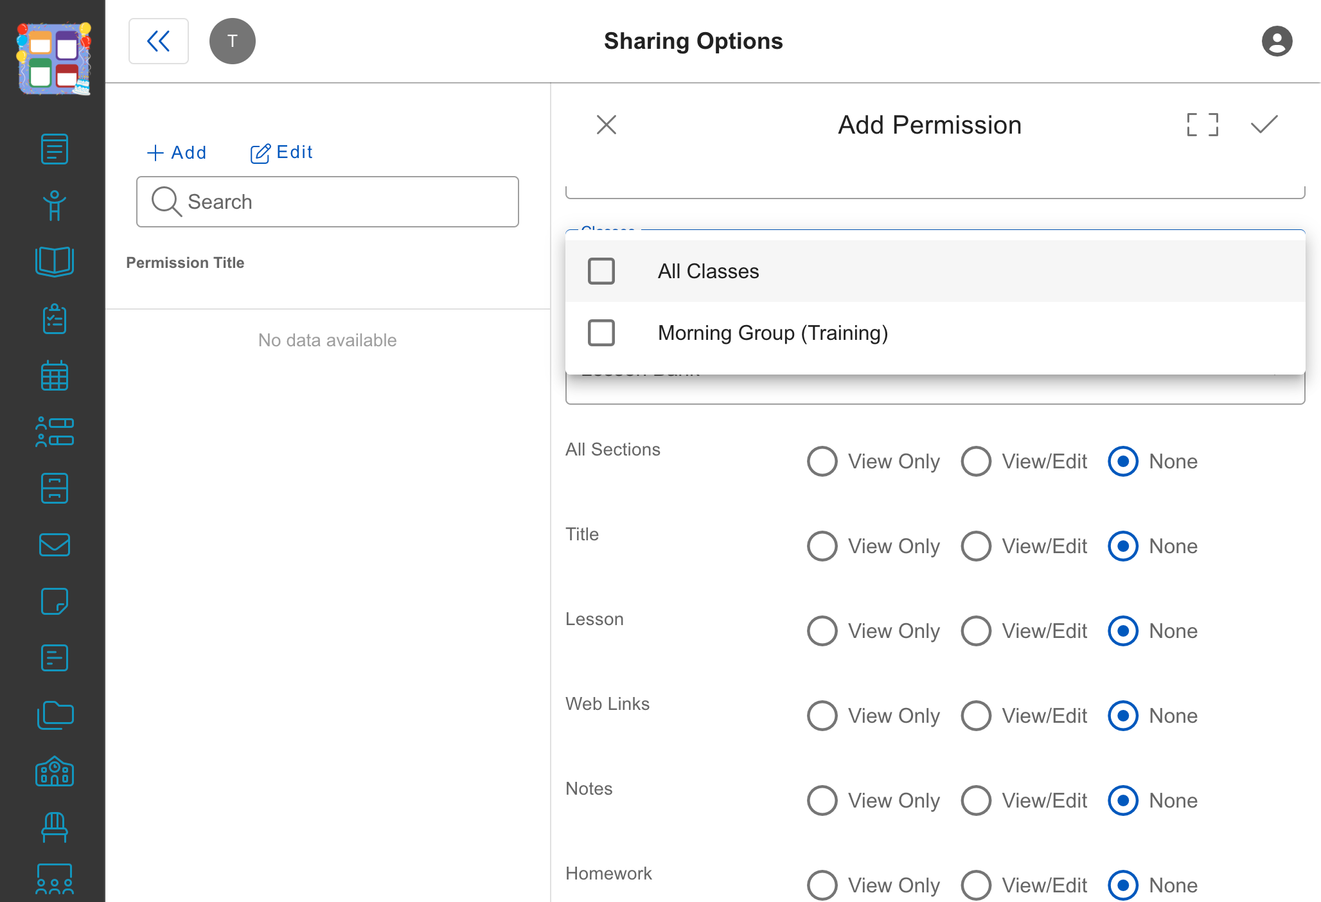Screen dimensions: 1321x902
Task: Click the Edit permission button
Action: [281, 152]
